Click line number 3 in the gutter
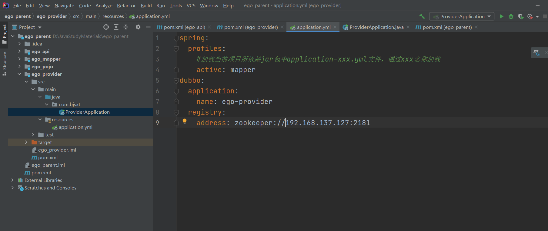Image resolution: width=548 pixels, height=231 pixels. pos(157,59)
